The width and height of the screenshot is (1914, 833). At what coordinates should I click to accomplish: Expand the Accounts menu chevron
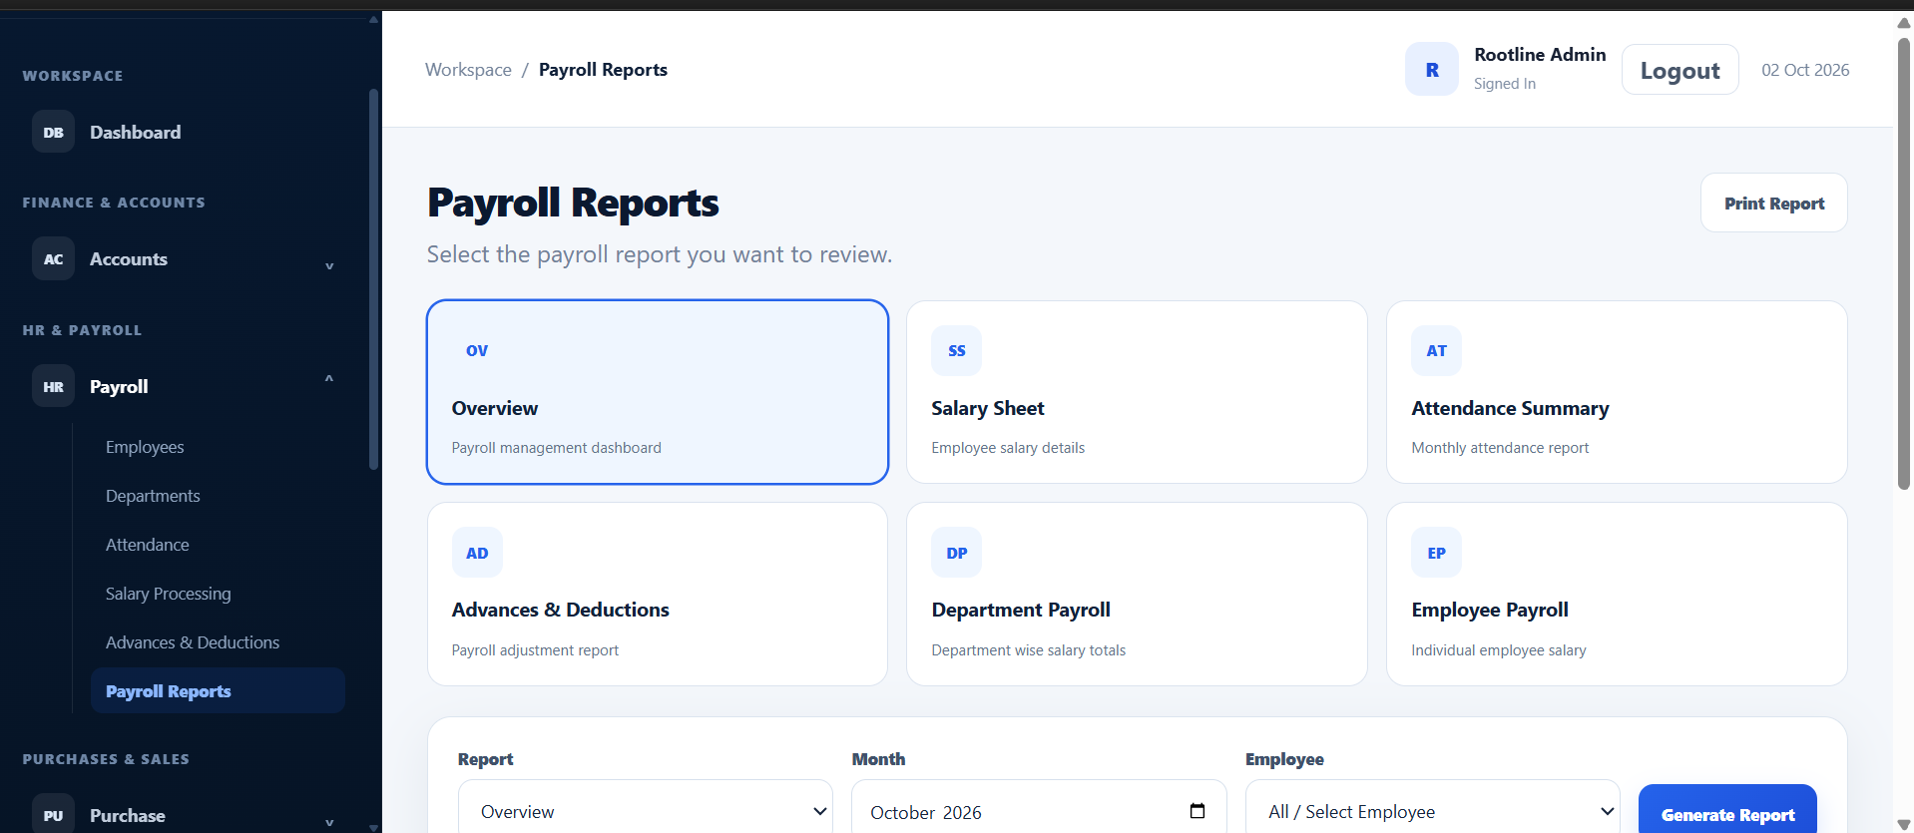[329, 265]
